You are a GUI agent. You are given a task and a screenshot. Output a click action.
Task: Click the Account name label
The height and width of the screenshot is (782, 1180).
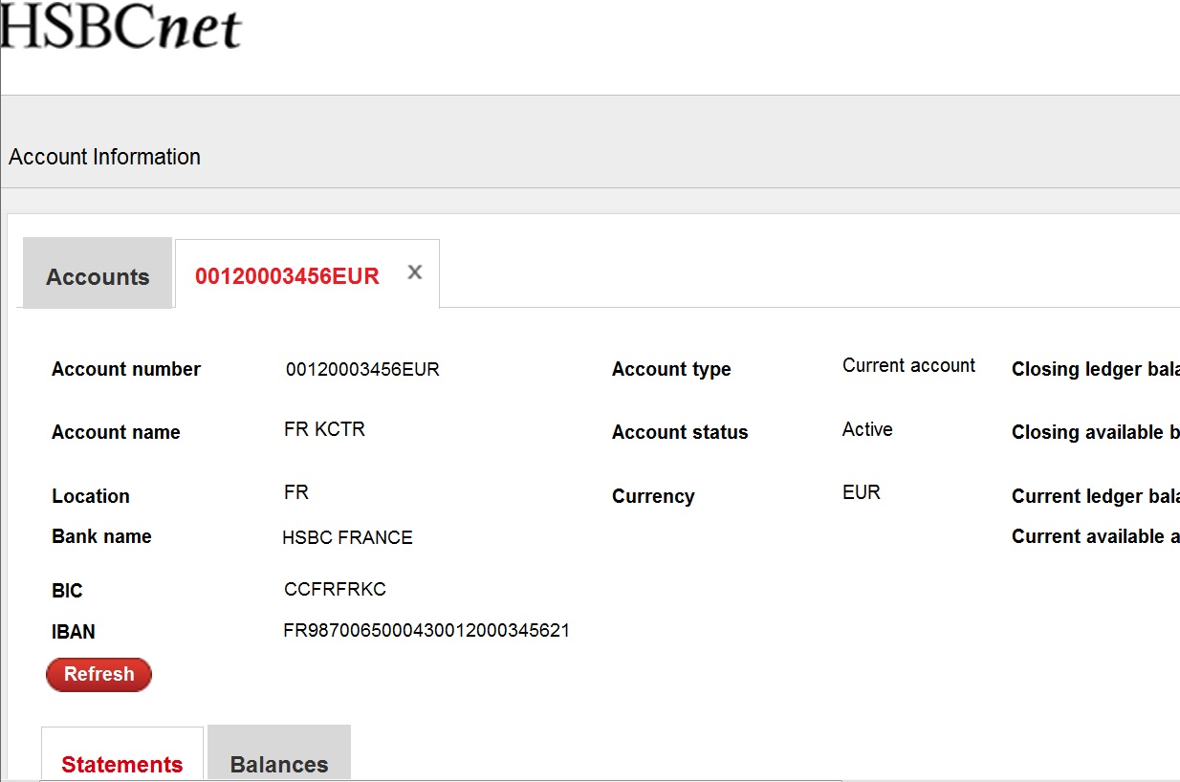116,432
